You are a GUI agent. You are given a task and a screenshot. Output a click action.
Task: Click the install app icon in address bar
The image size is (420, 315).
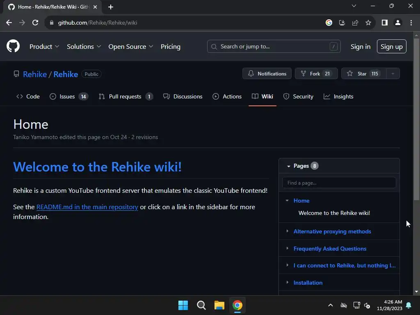click(342, 23)
